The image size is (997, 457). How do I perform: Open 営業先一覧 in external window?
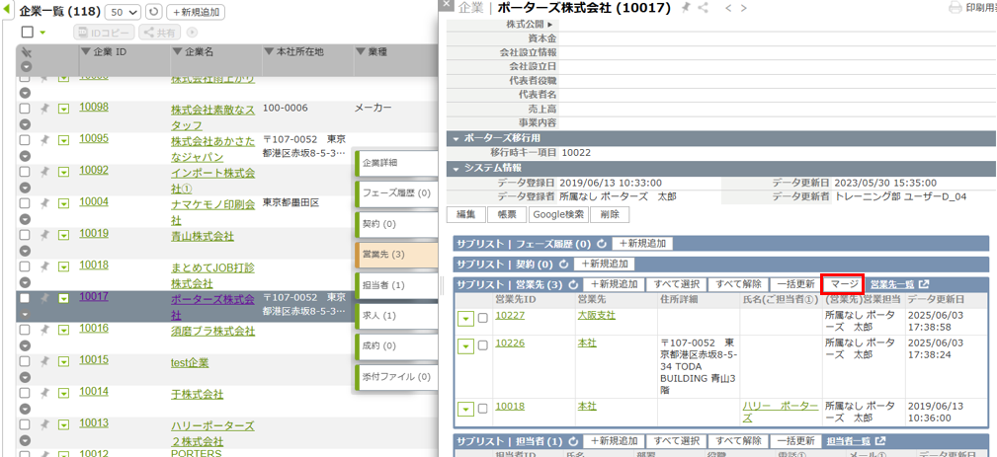coord(924,284)
